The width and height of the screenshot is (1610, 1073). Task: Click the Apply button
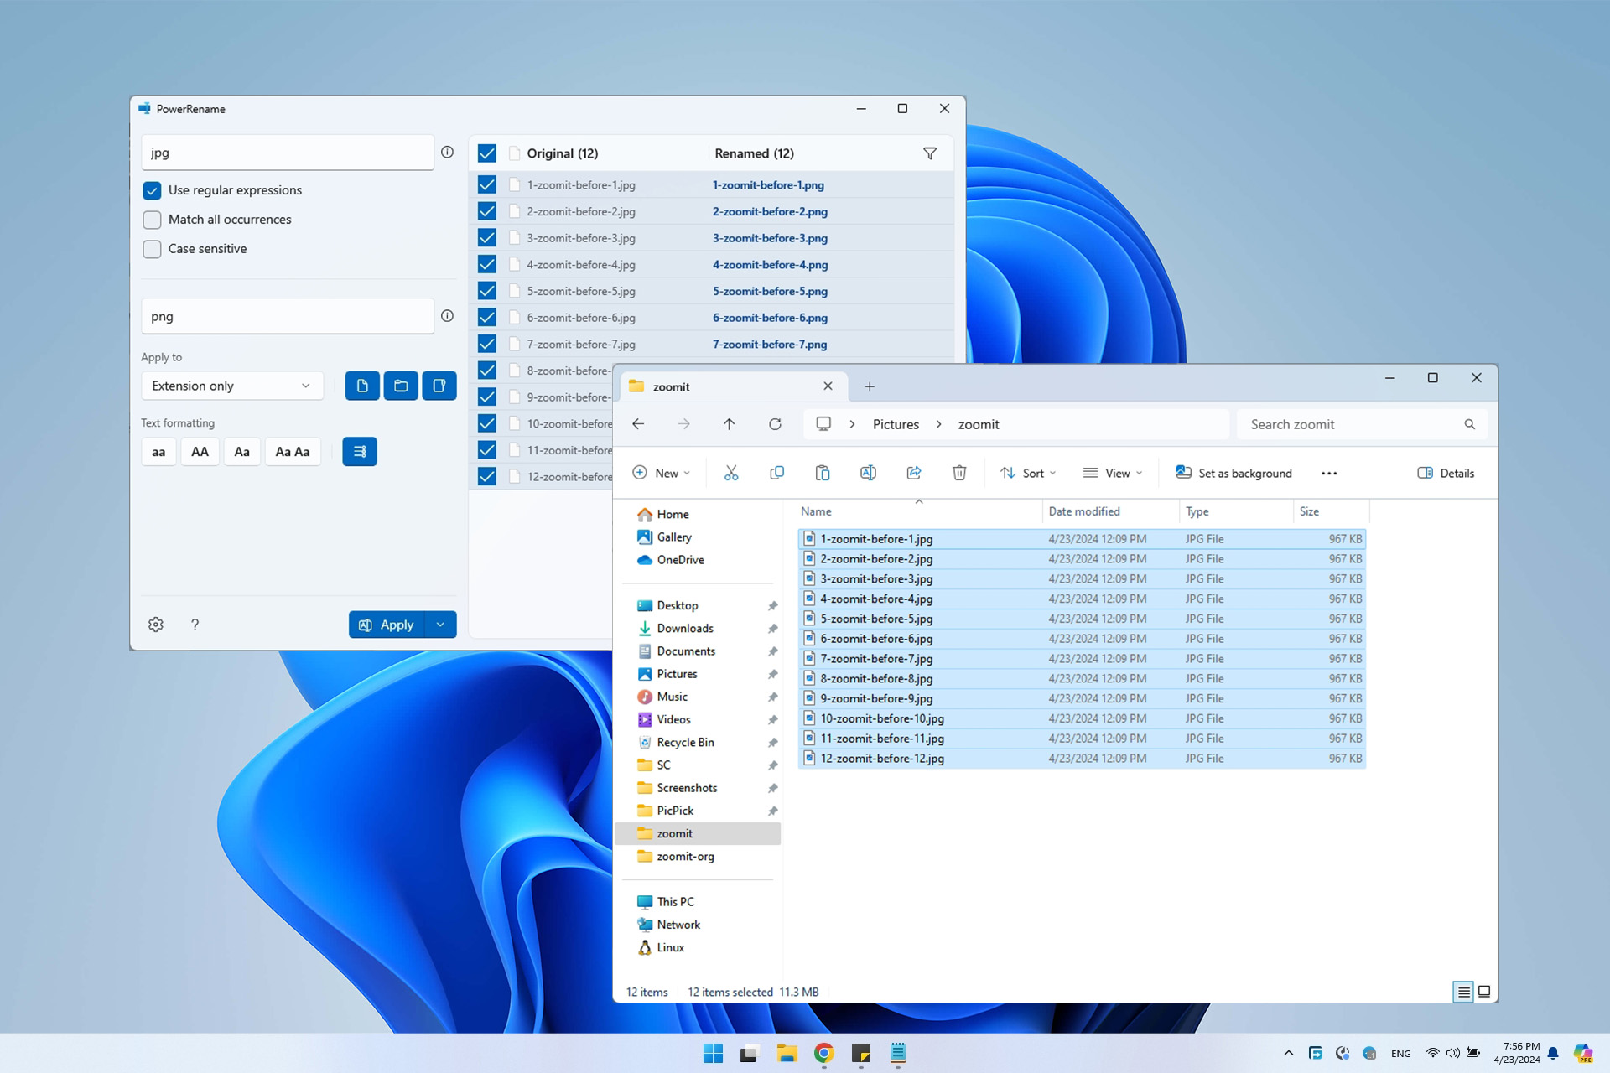(x=387, y=625)
